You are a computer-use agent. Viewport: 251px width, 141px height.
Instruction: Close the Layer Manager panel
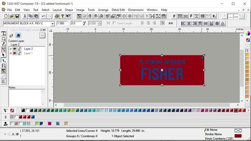pos(44,30)
